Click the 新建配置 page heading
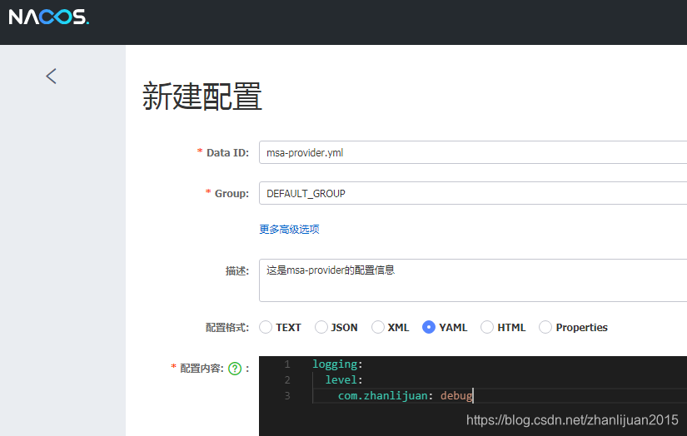Viewport: 687px width, 436px height. tap(202, 97)
